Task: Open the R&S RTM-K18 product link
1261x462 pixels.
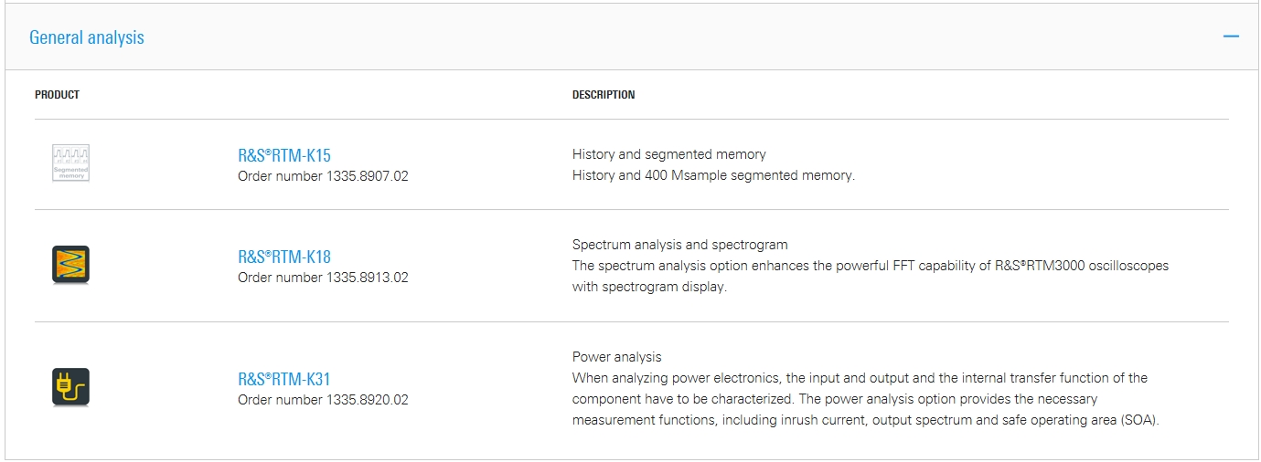Action: click(284, 257)
